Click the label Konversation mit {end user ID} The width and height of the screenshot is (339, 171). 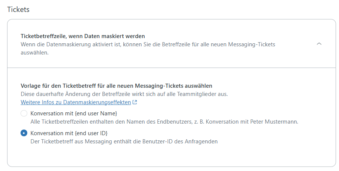(x=71, y=133)
